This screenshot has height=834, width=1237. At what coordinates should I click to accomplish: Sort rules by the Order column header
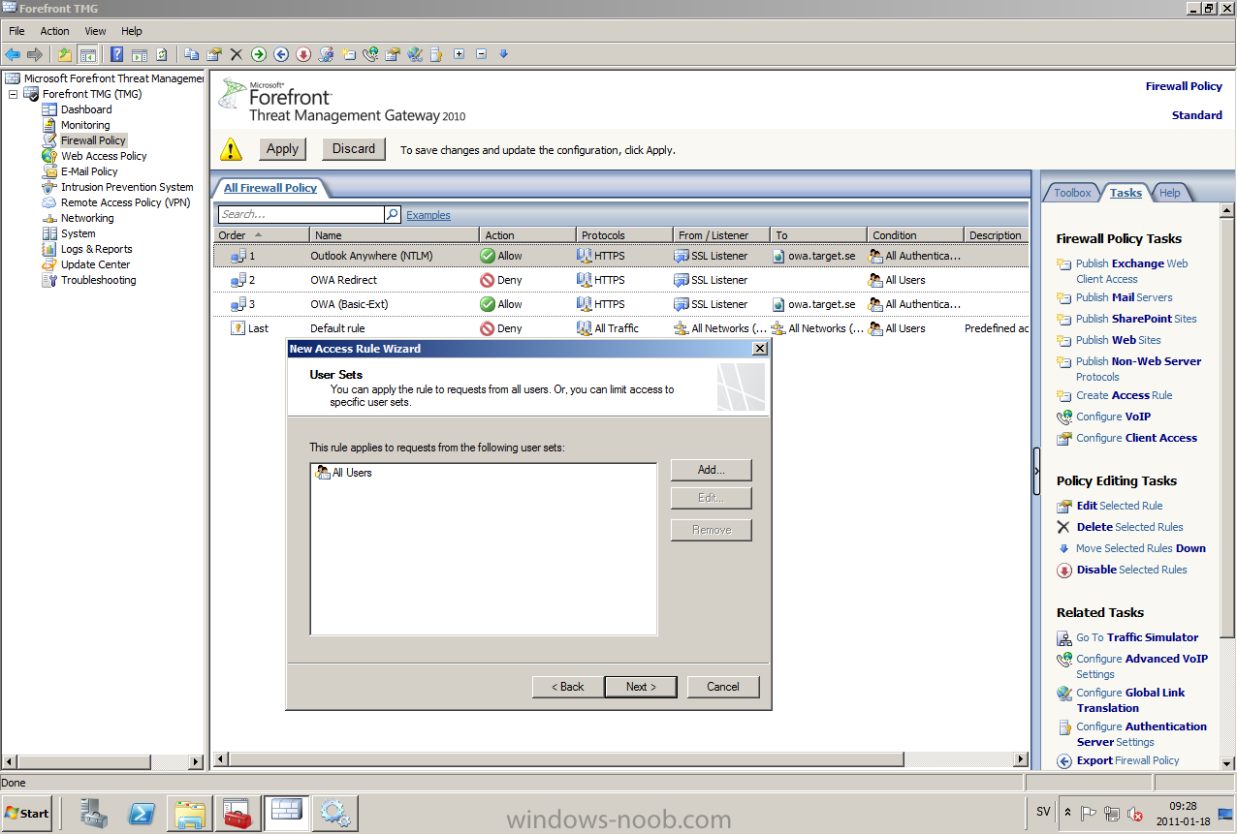tap(261, 234)
